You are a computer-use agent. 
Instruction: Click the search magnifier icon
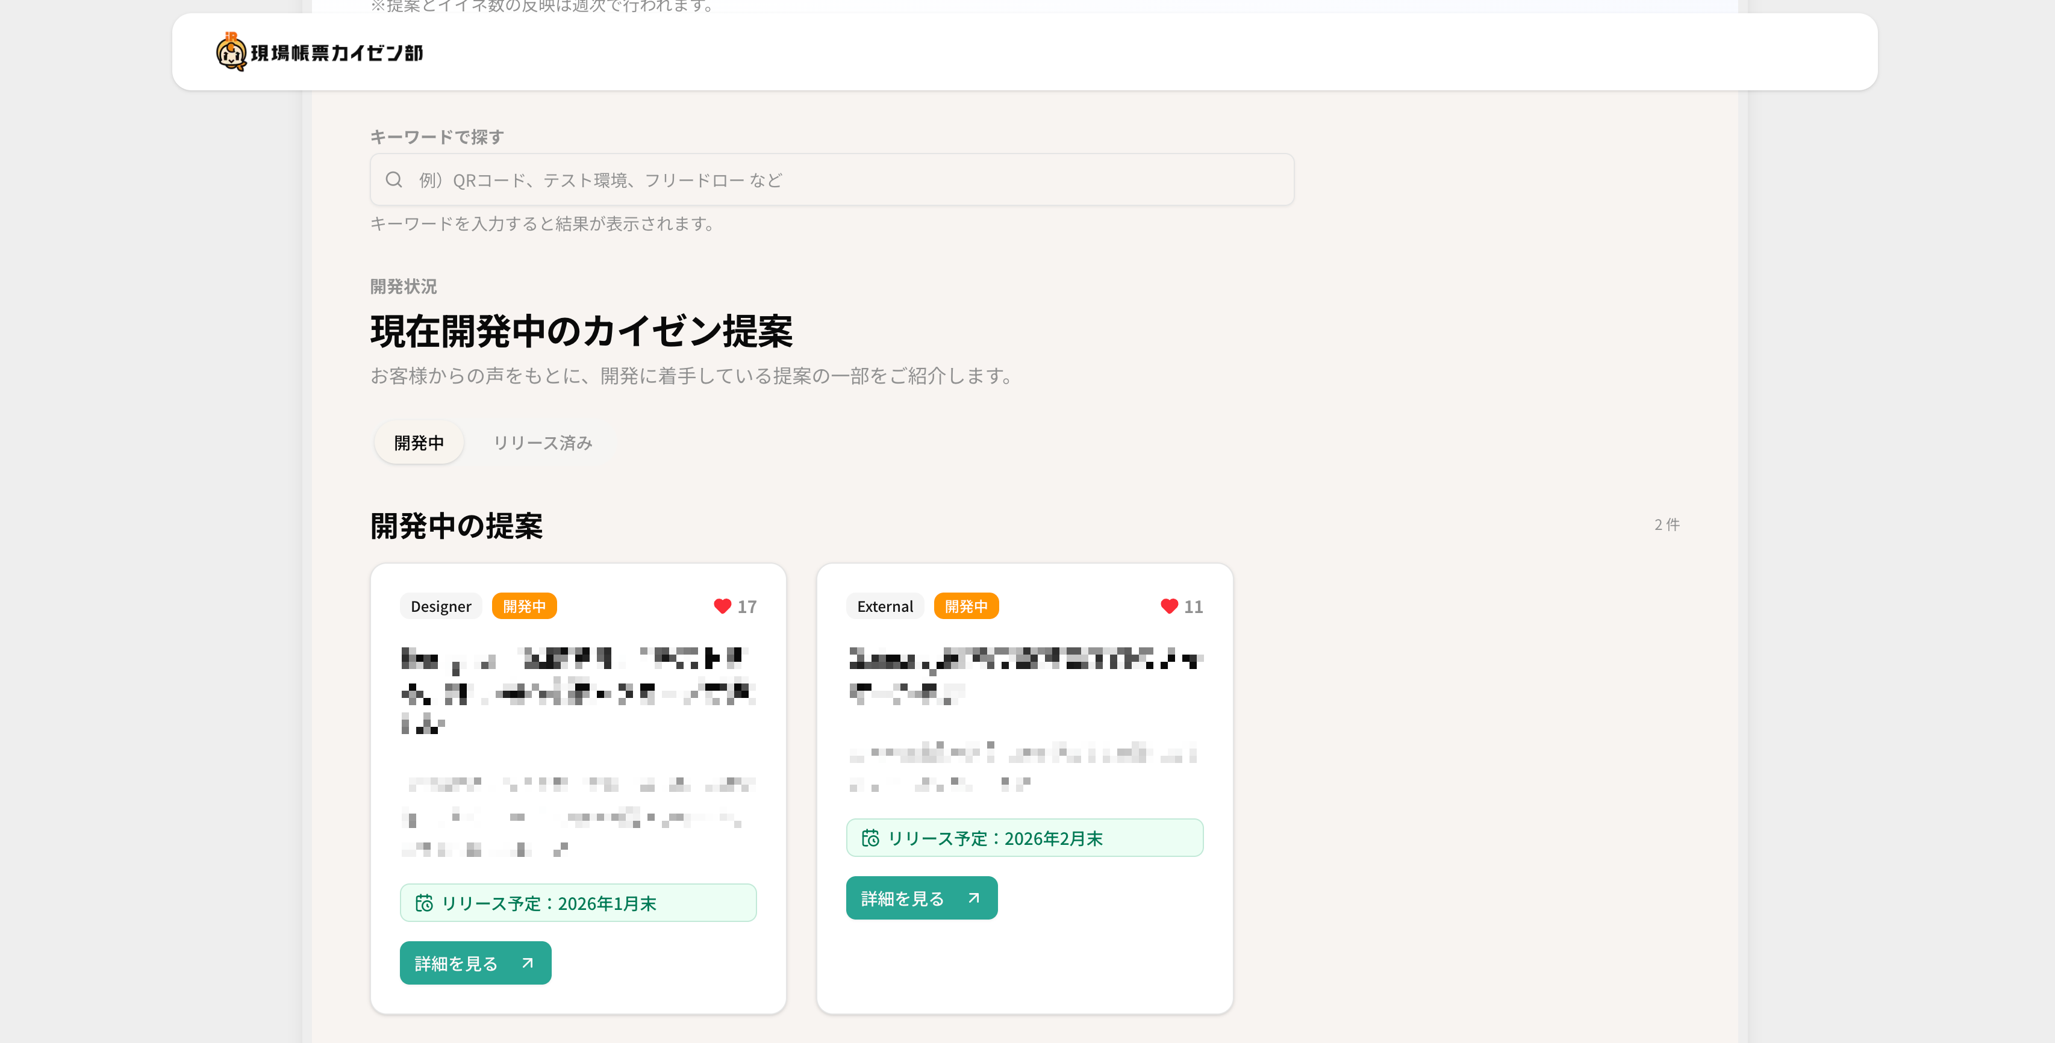pos(393,179)
